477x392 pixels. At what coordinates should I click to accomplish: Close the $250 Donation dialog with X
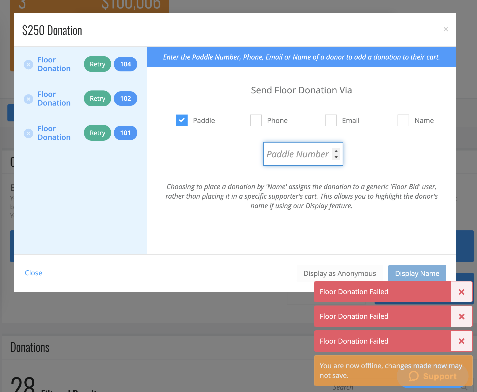point(446,29)
